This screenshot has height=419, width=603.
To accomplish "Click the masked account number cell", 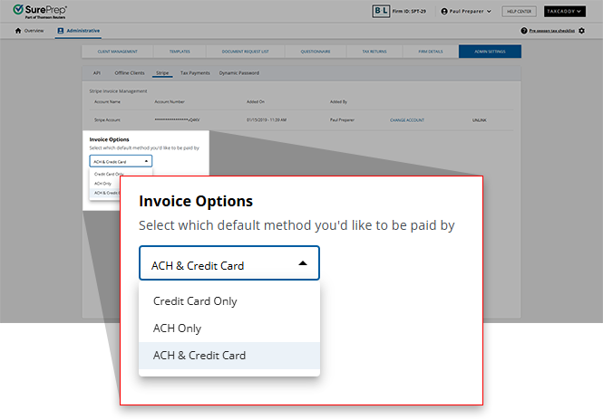I will tap(177, 120).
